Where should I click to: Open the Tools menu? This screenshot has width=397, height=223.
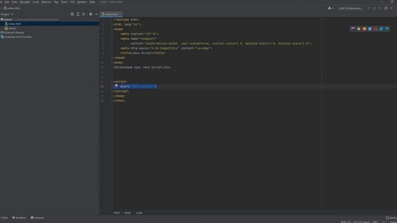(65, 2)
